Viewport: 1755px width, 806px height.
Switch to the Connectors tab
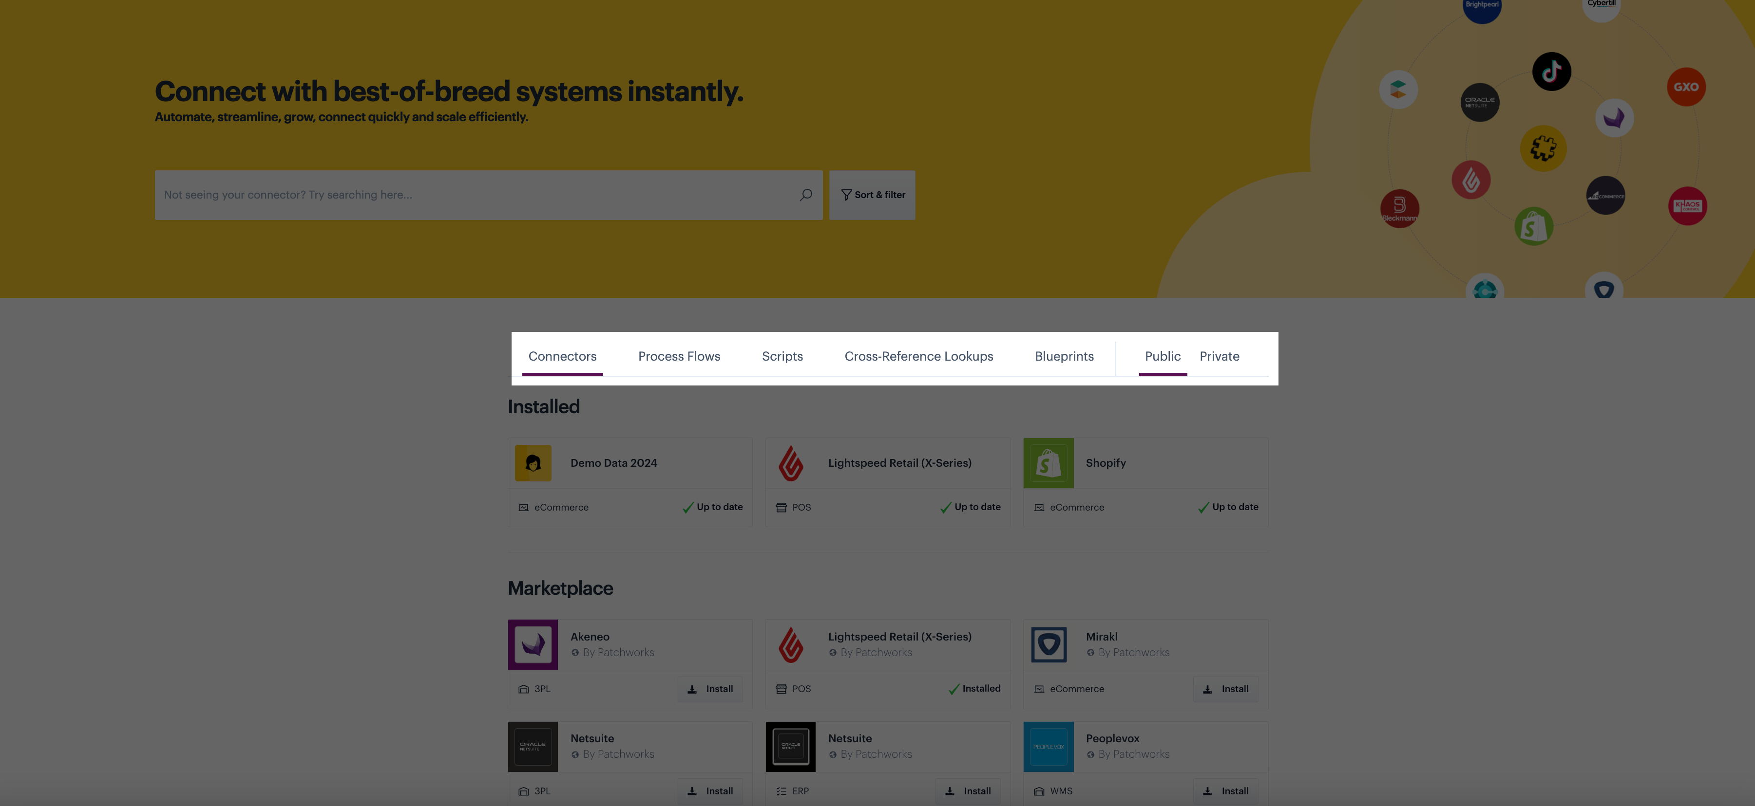coord(562,356)
